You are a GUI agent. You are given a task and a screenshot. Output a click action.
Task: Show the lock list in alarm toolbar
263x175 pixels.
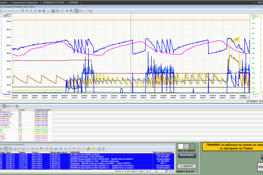[18, 149]
